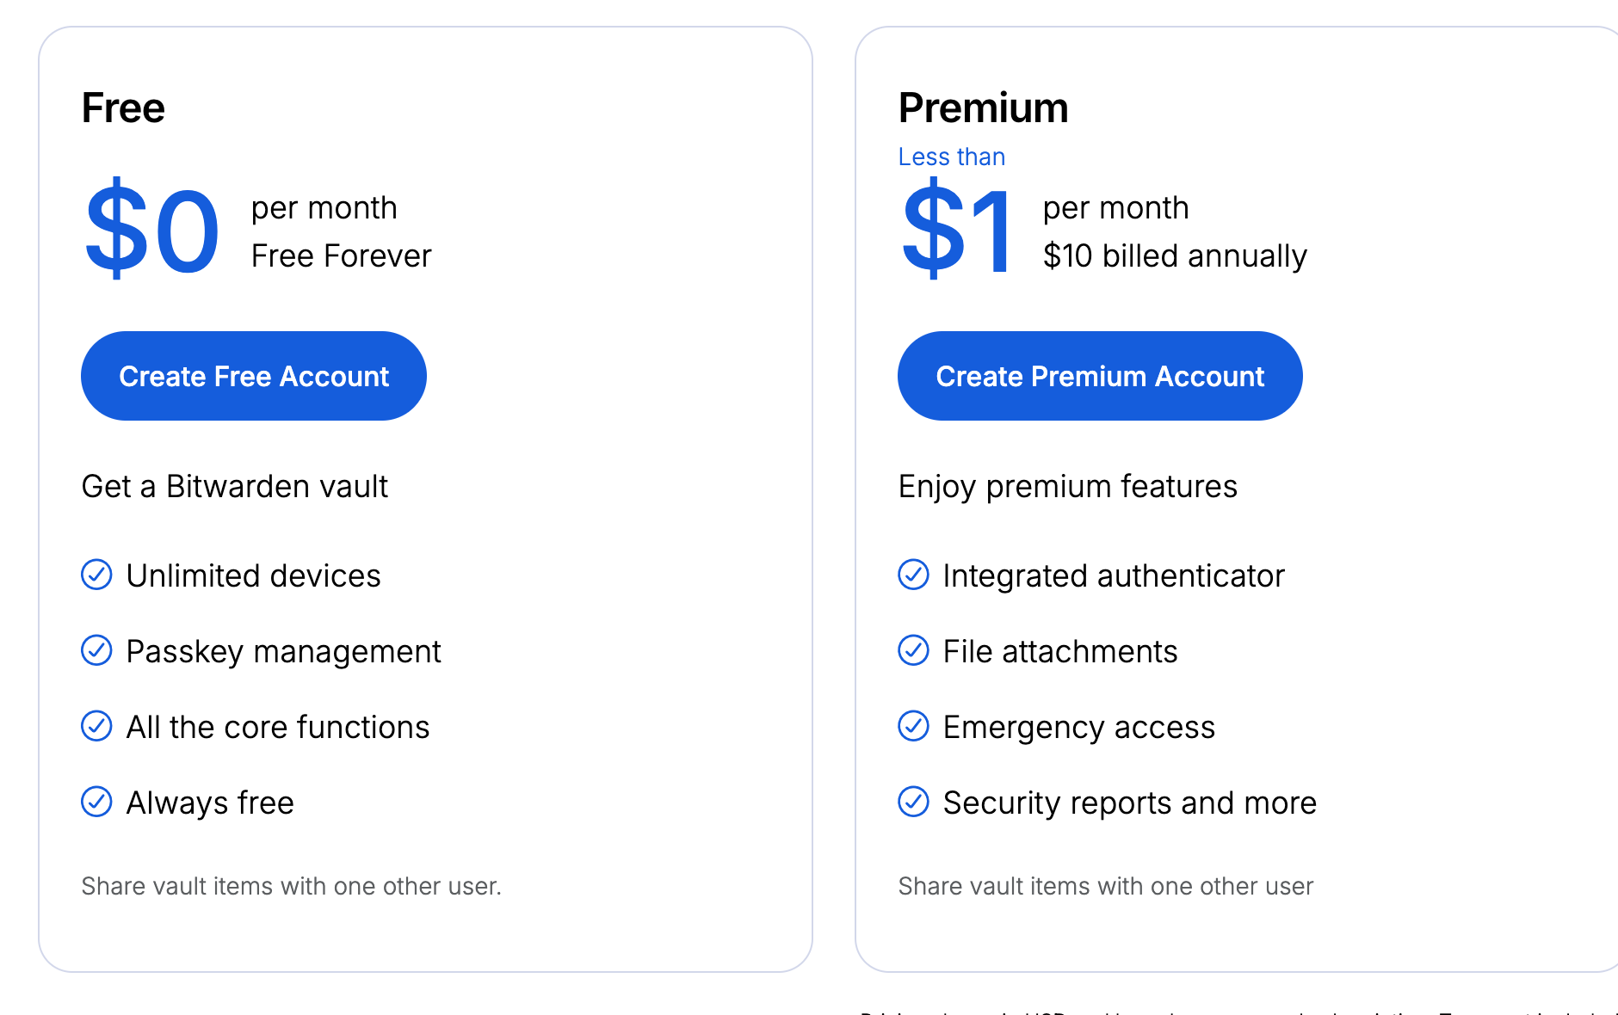Click checkmark icon beside Integrated authenticator

(913, 575)
